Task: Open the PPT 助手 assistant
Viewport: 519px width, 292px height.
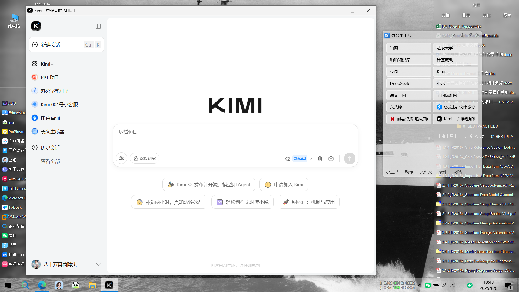Action: (50, 77)
